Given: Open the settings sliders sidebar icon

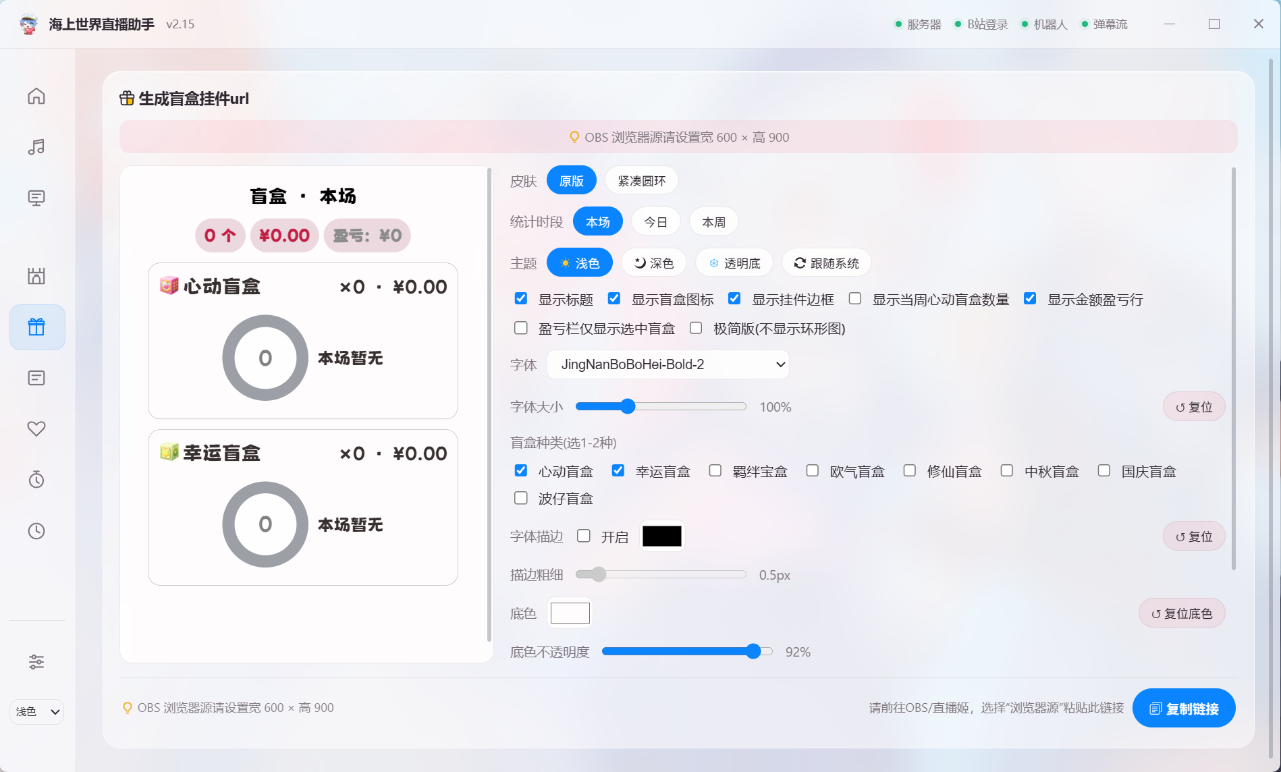Looking at the screenshot, I should [x=36, y=662].
